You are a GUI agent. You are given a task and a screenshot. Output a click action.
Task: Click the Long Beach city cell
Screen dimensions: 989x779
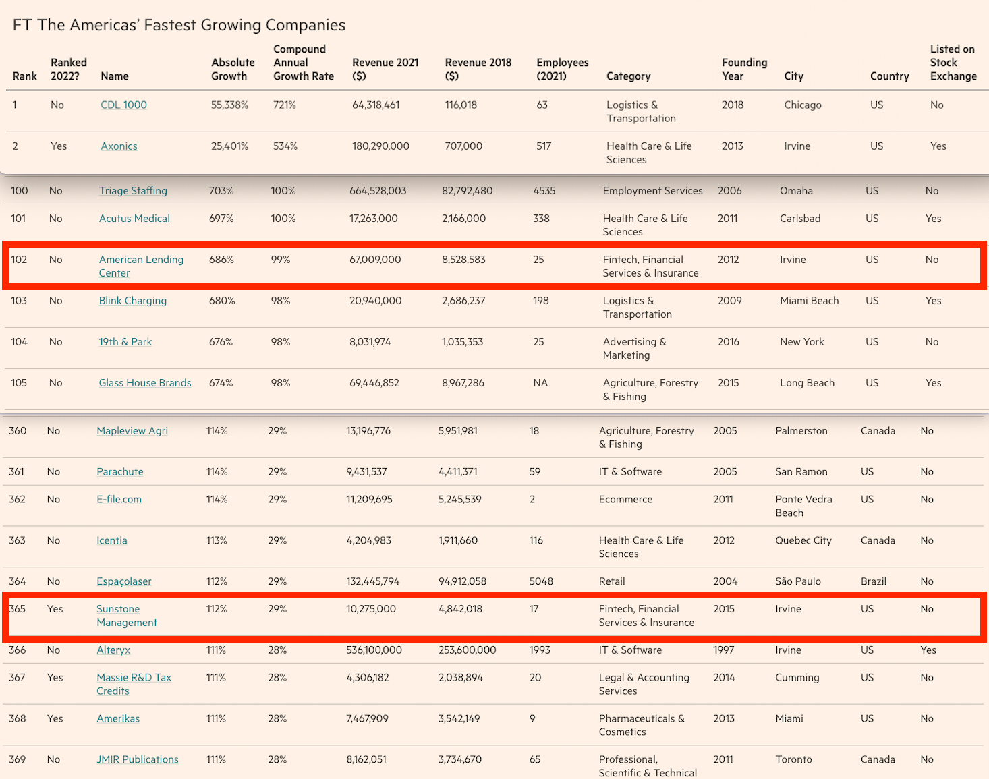point(807,383)
